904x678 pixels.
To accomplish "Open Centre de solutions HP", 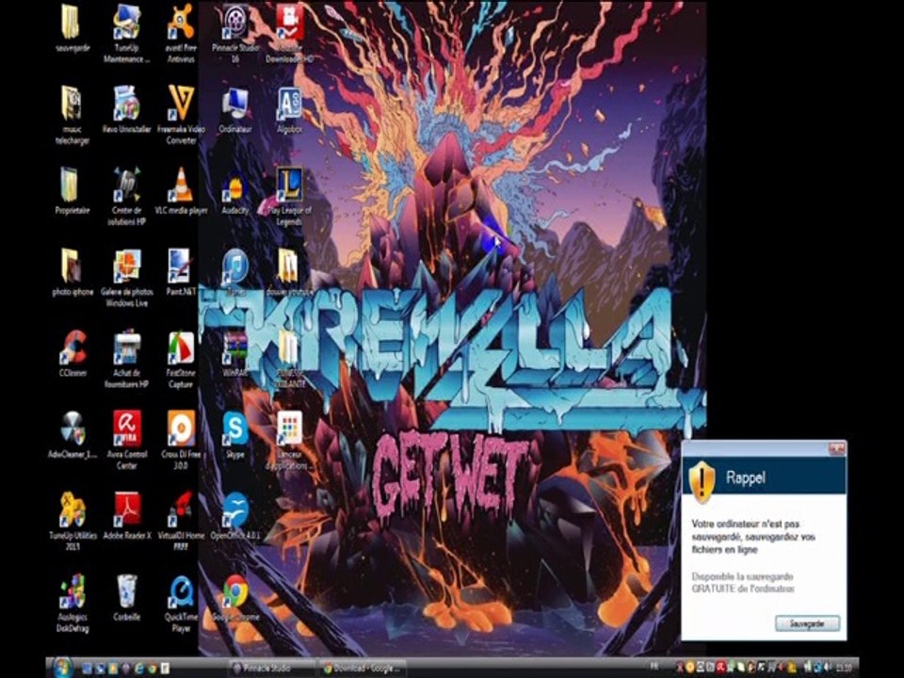I will click(x=126, y=196).
